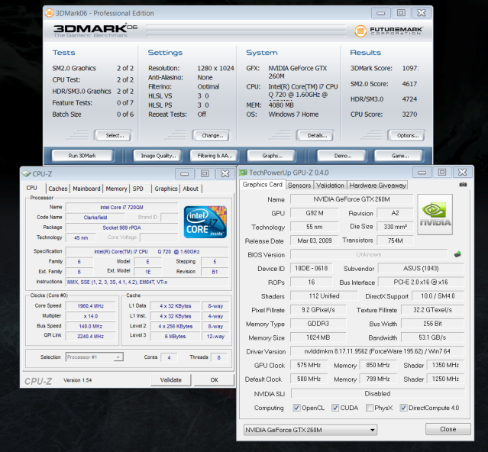Click the Futuremark orange logo icon
The height and width of the screenshot is (452, 488).
pyautogui.click(x=360, y=31)
